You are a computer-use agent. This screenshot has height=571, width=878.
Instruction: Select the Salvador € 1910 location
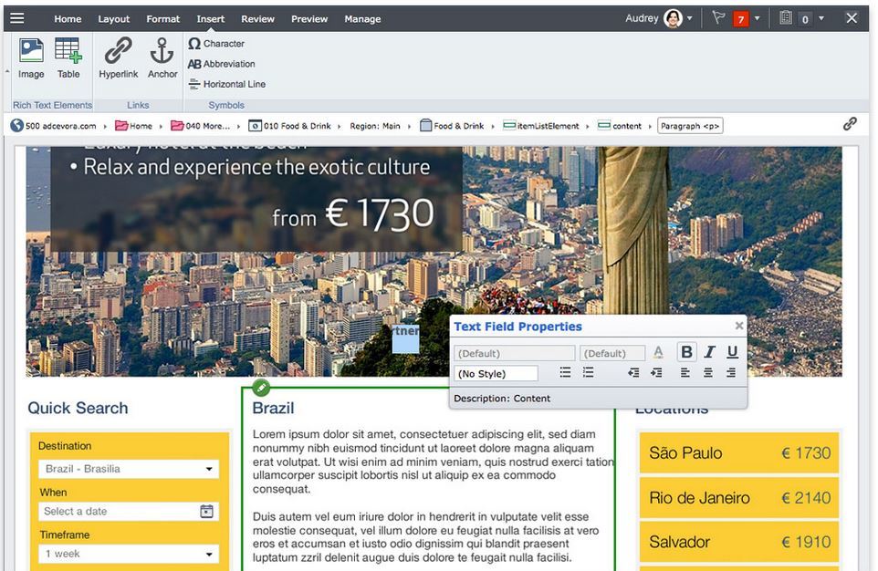coord(739,542)
